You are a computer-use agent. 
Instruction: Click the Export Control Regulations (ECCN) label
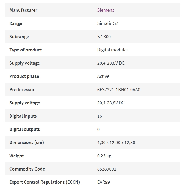tap(44, 182)
